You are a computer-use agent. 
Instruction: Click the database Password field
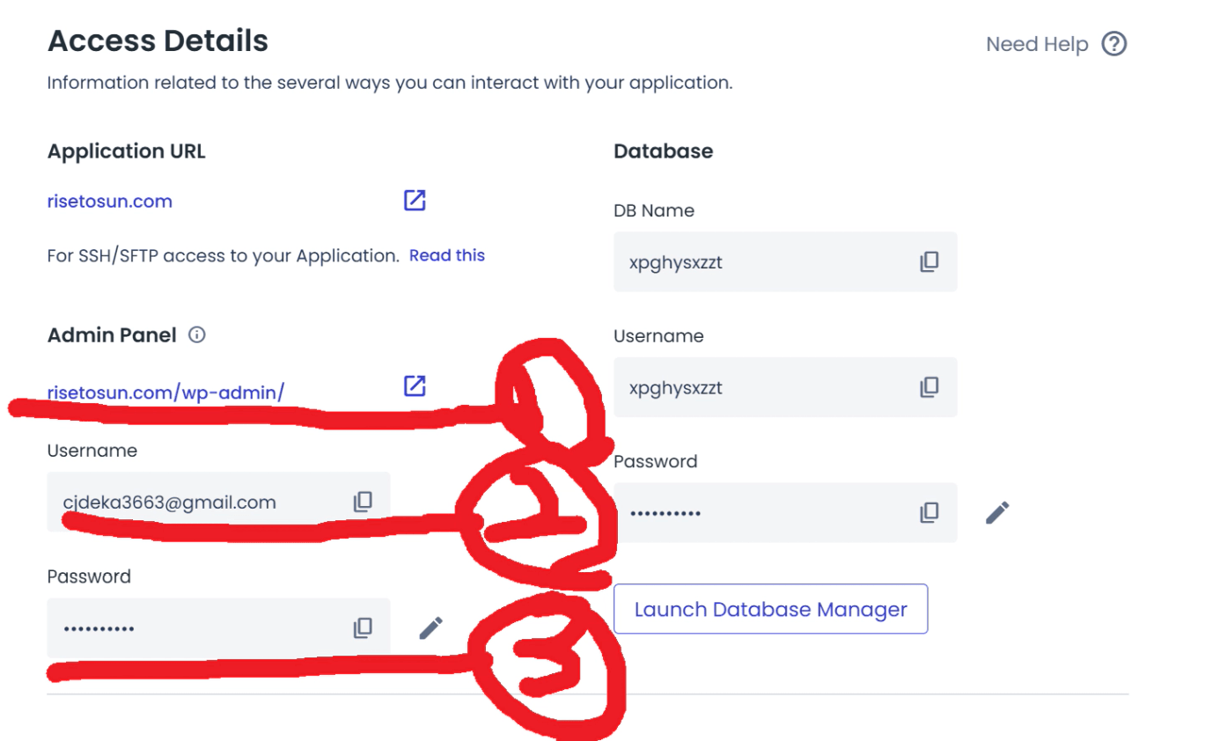pyautogui.click(x=757, y=512)
